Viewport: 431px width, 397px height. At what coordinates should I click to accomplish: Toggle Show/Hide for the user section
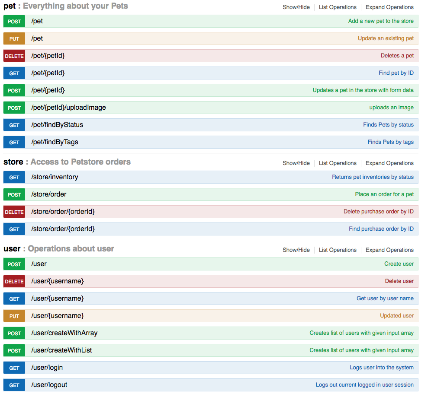click(x=296, y=250)
